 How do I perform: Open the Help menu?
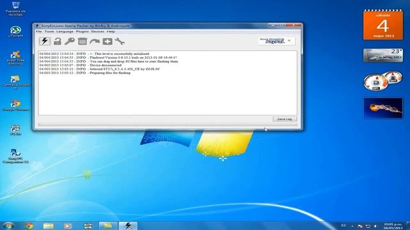pyautogui.click(x=111, y=31)
